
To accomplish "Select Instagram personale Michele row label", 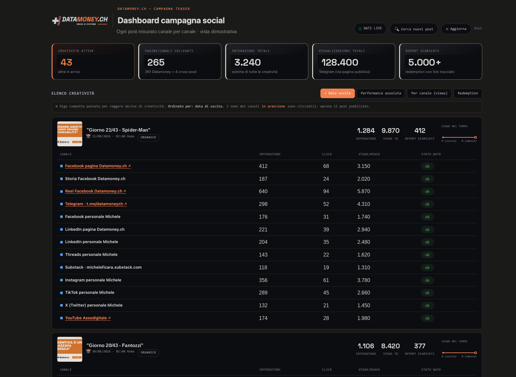I will point(93,280).
